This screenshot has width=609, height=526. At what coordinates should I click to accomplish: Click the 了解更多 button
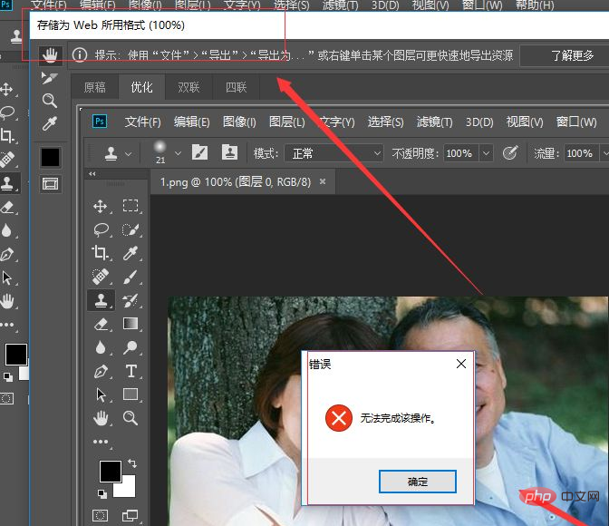[x=571, y=55]
